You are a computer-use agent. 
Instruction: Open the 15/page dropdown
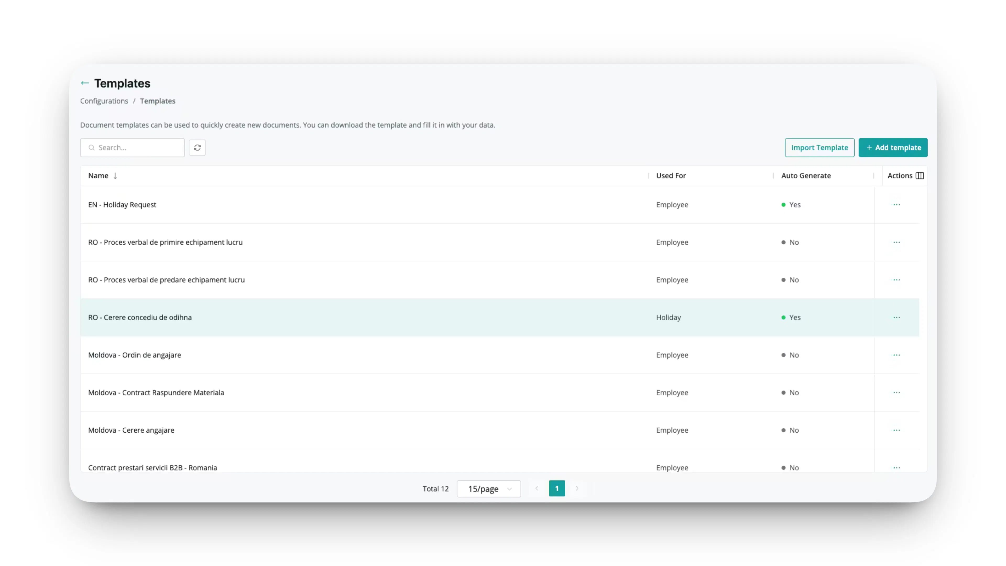[x=489, y=488]
